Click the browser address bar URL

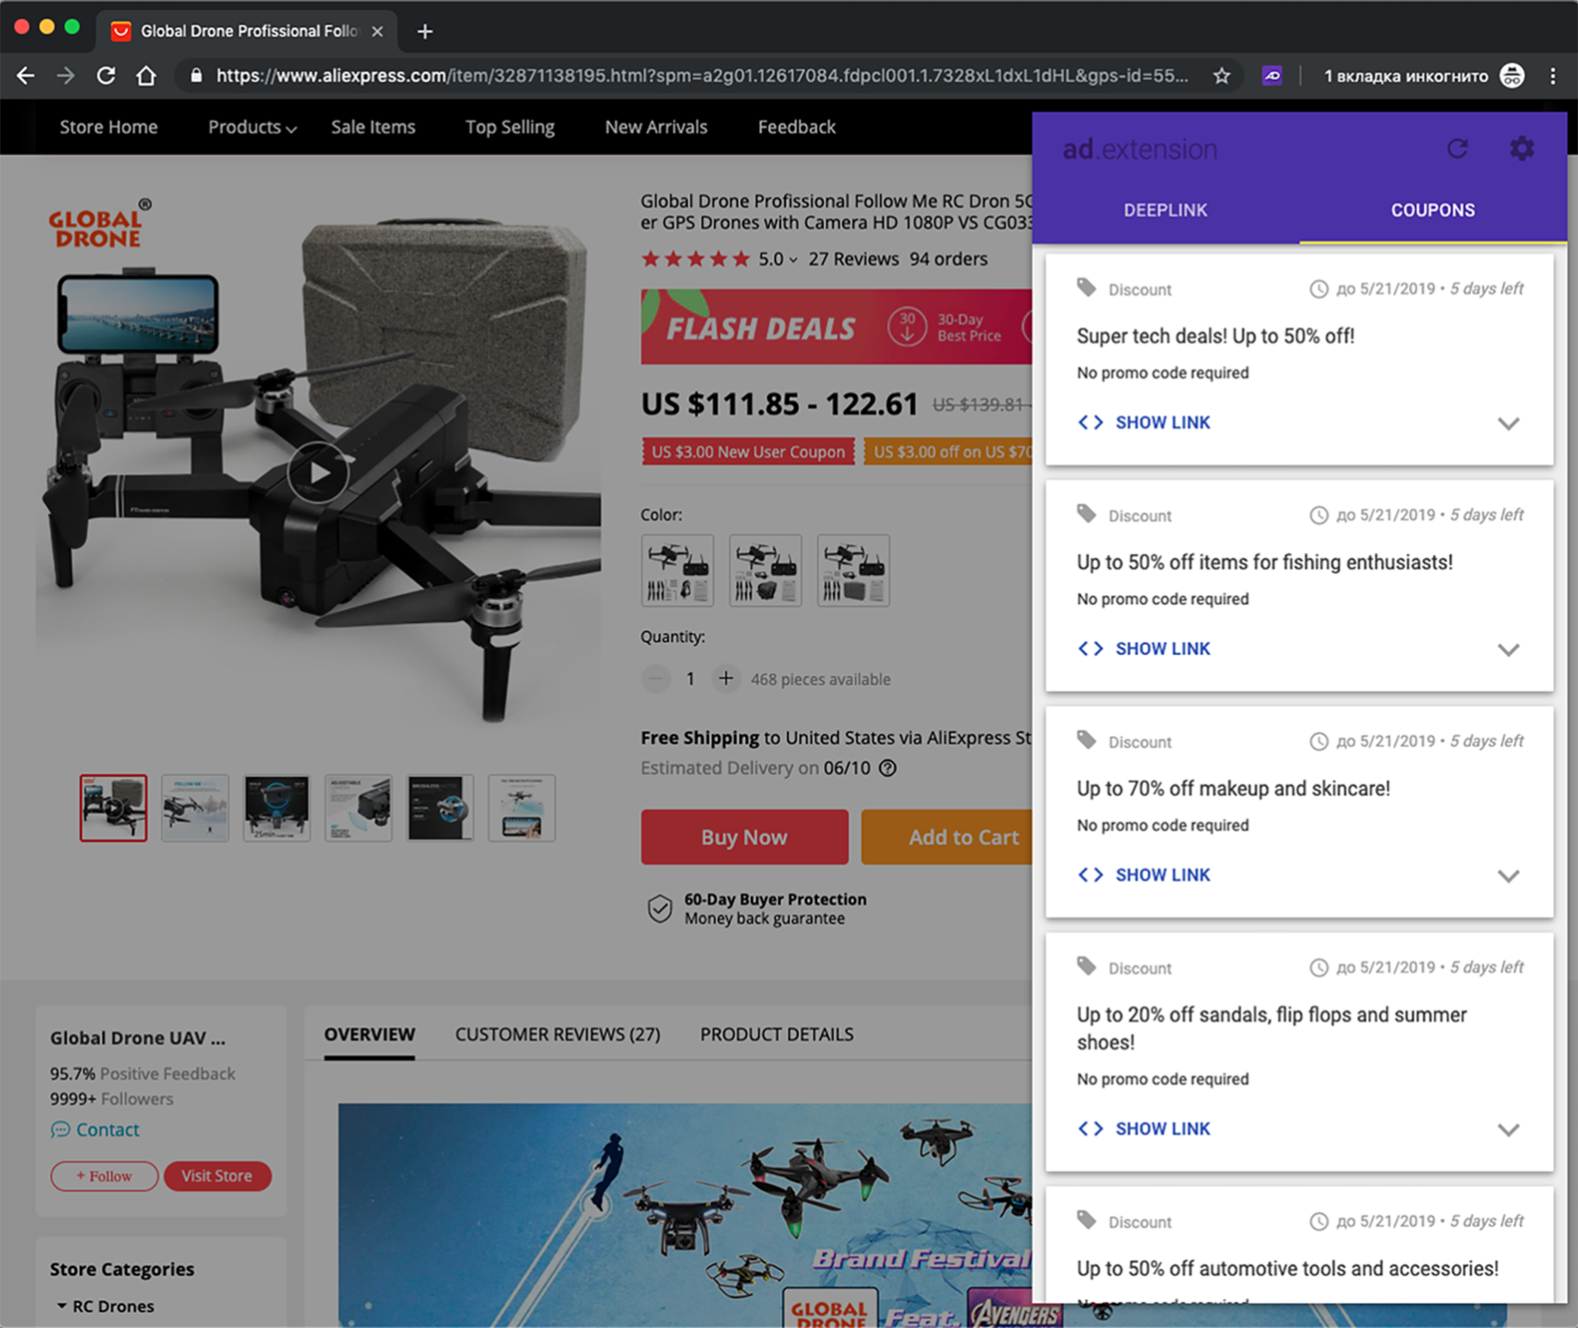click(x=702, y=76)
